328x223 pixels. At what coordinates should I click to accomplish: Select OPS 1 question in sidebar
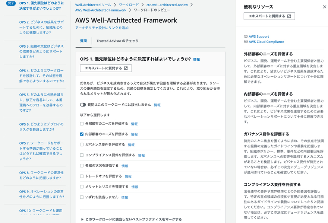click(x=41, y=6)
